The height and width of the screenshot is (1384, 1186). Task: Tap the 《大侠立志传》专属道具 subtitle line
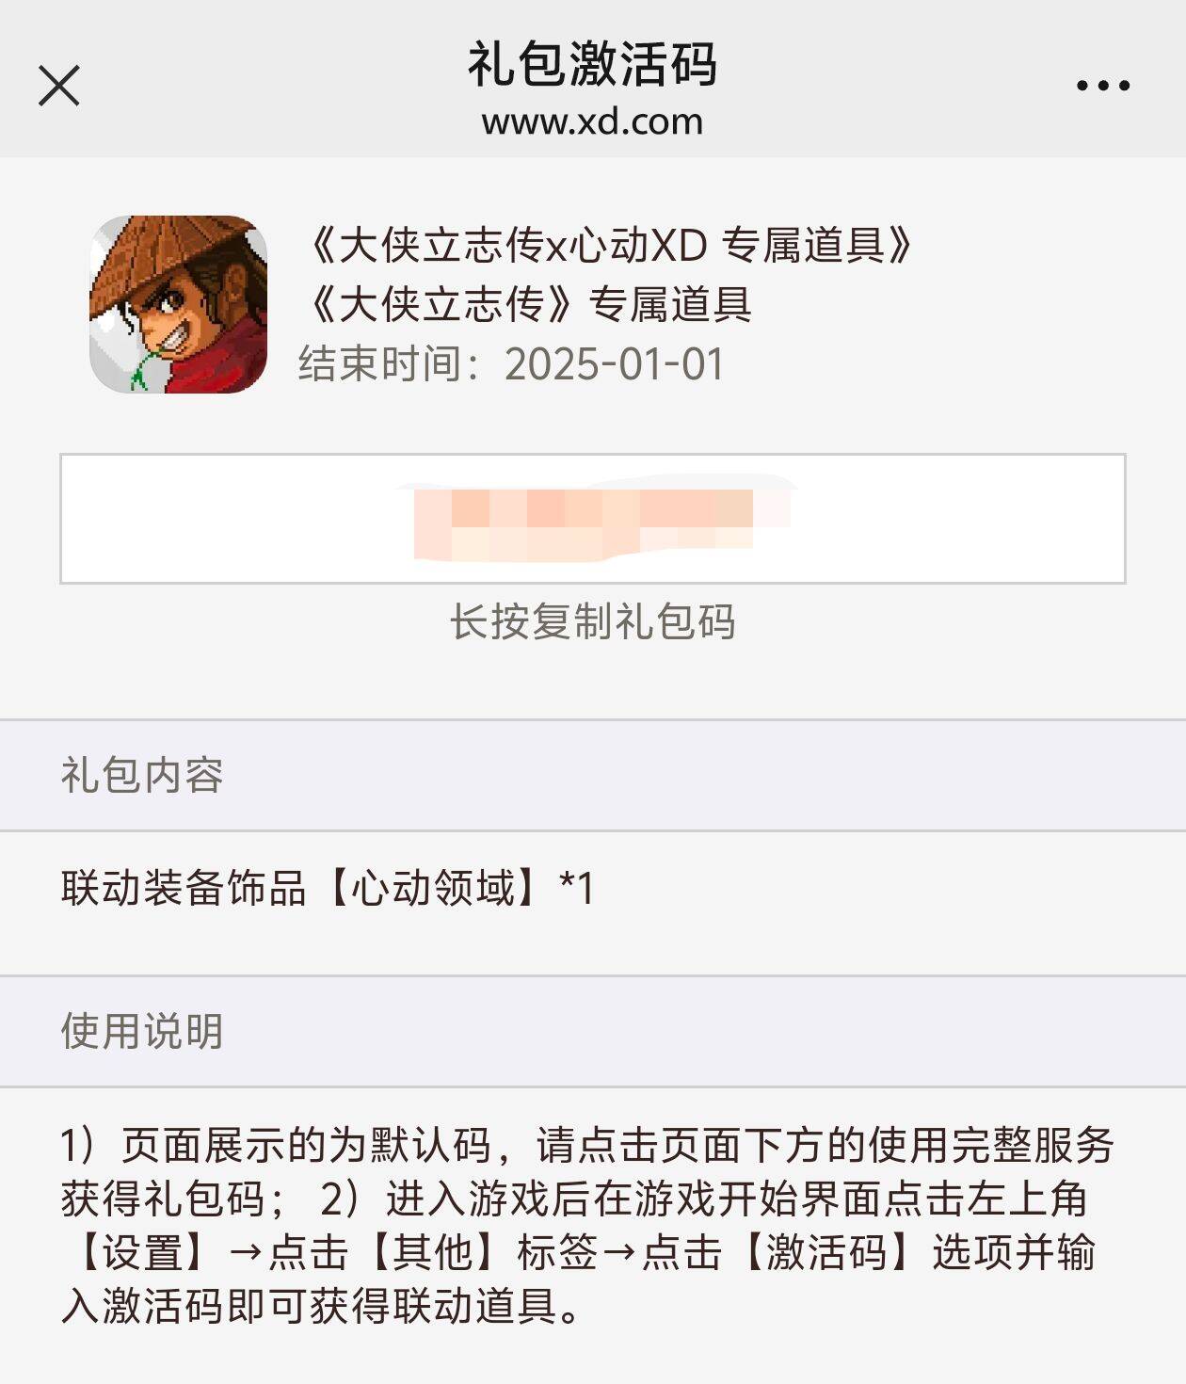click(x=526, y=304)
